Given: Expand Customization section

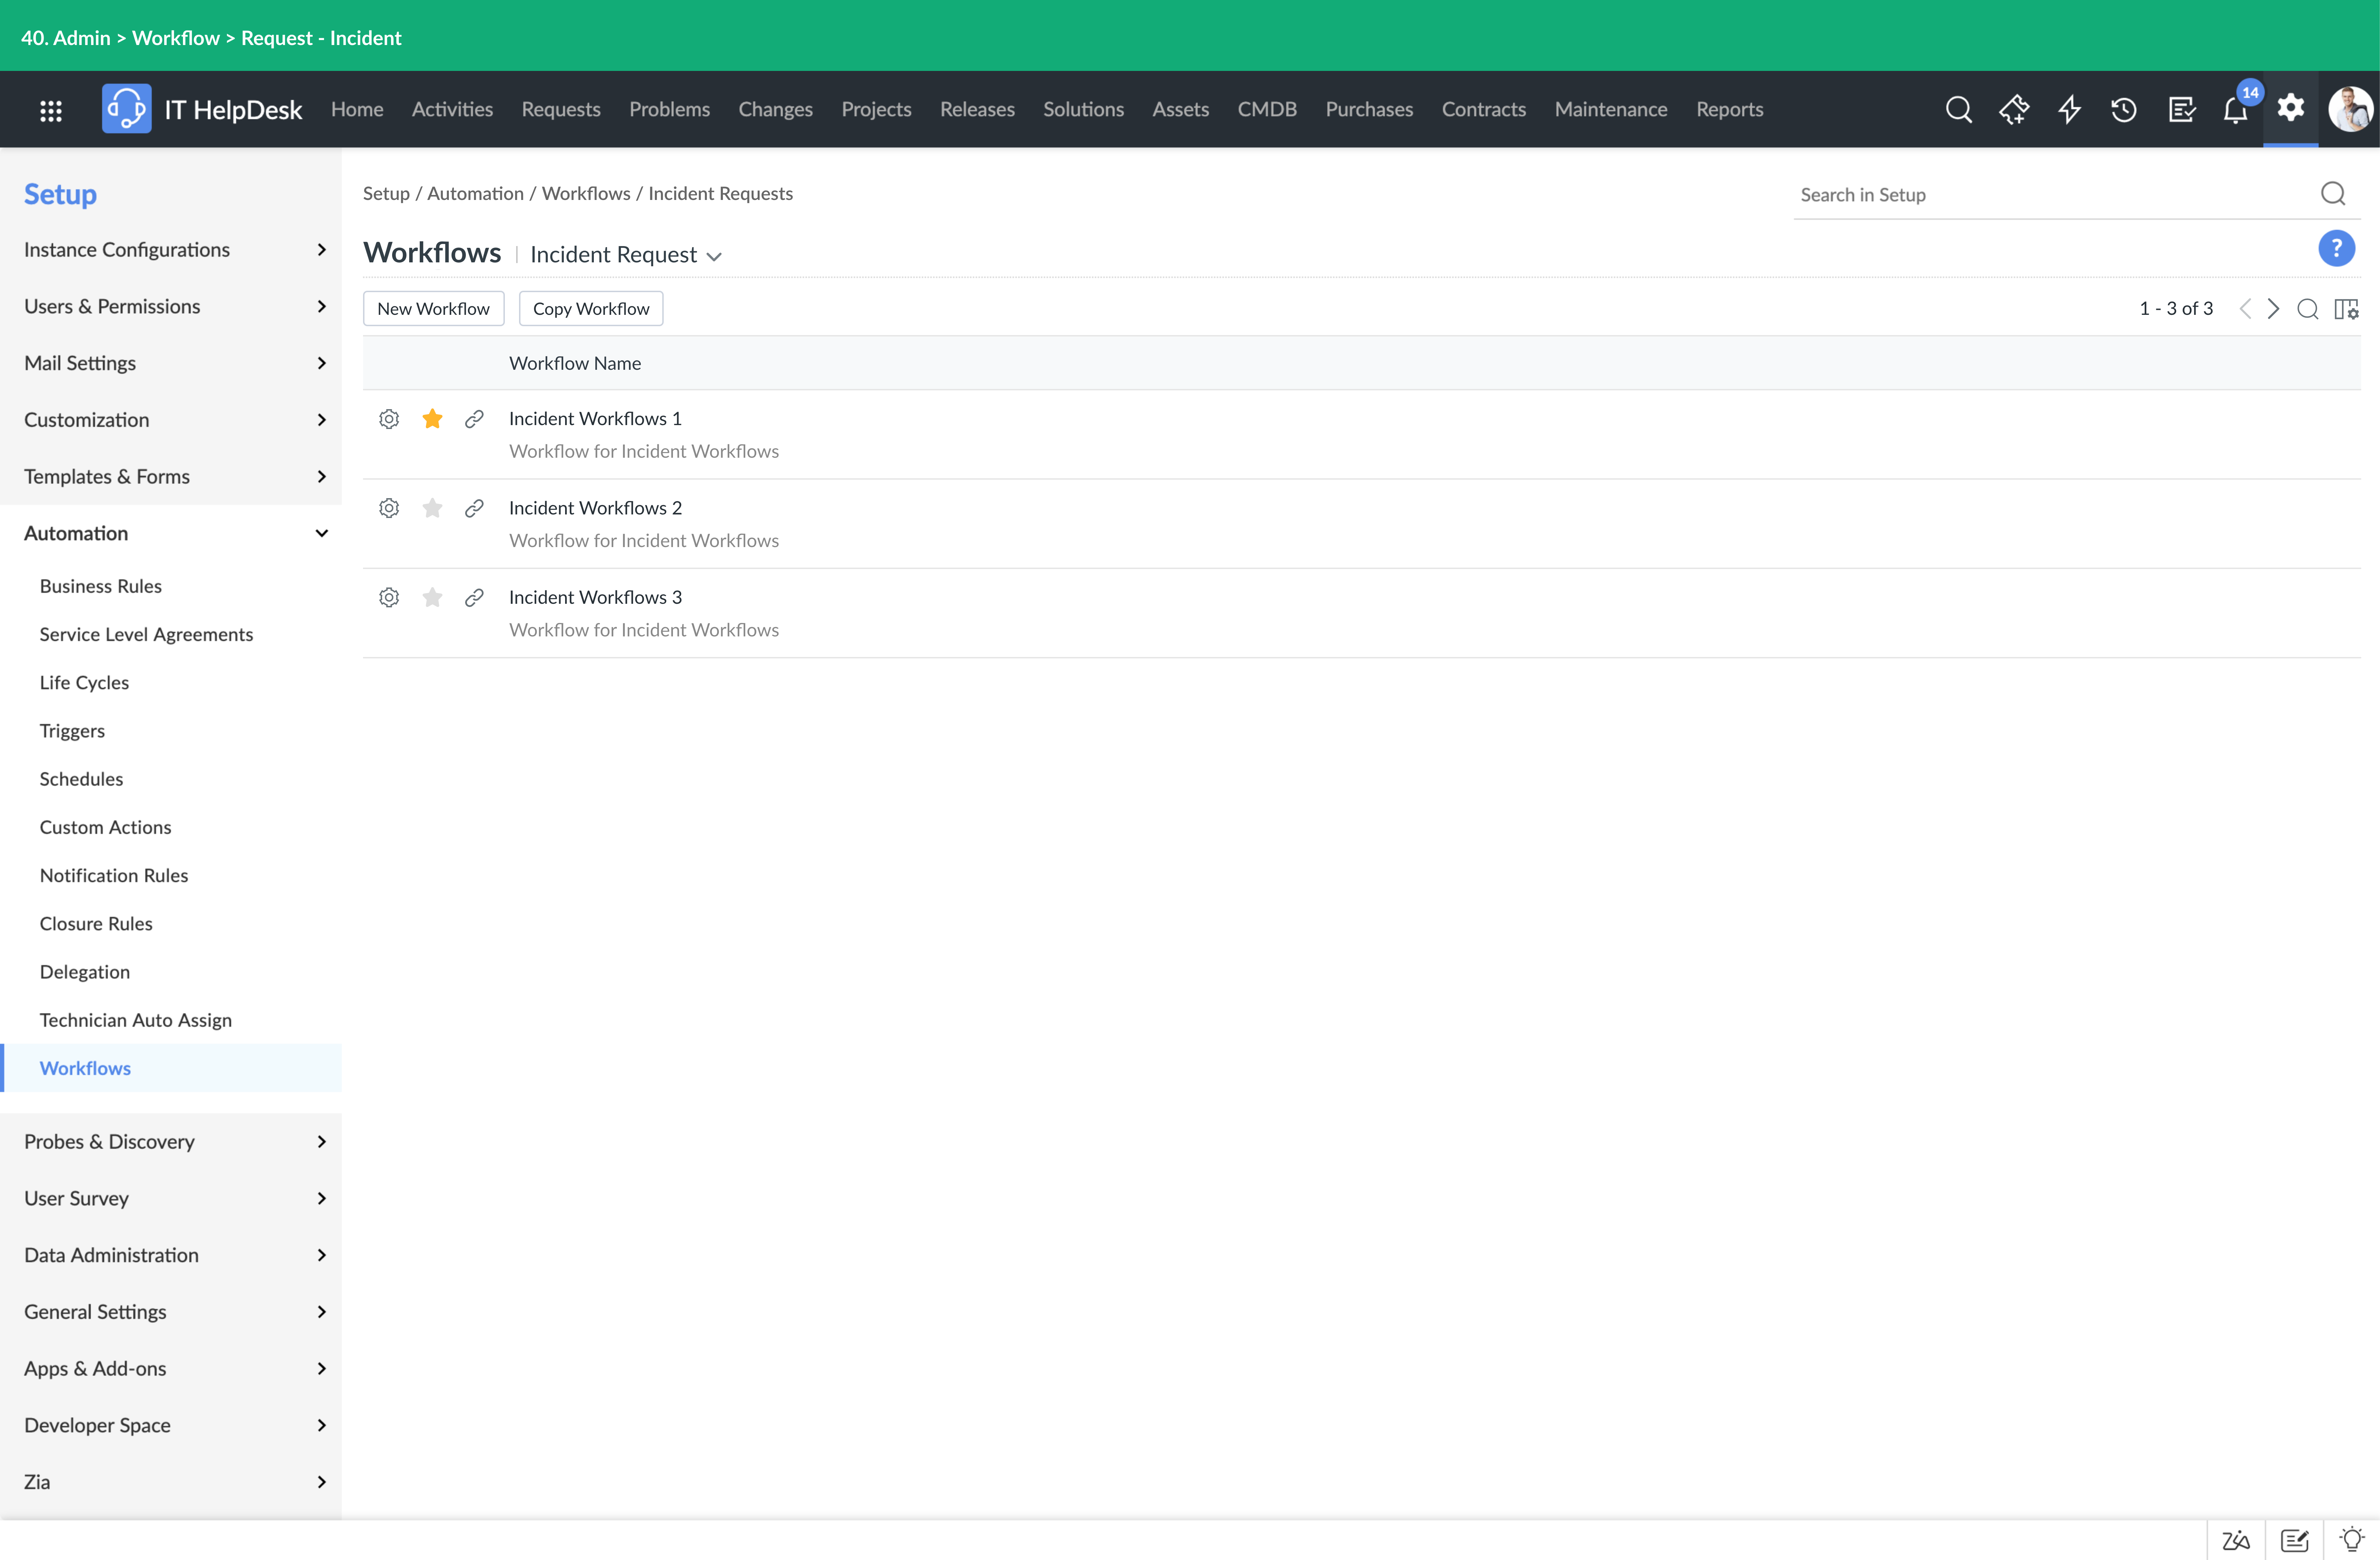Looking at the screenshot, I should [x=171, y=420].
